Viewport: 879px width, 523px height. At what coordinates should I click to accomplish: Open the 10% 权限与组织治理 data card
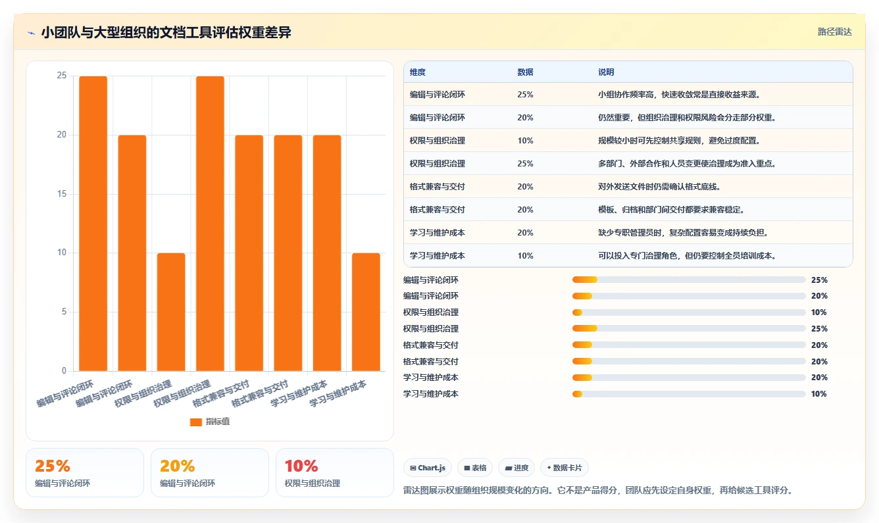click(x=335, y=472)
